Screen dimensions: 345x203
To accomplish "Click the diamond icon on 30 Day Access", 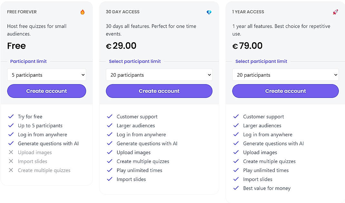I will point(209,12).
